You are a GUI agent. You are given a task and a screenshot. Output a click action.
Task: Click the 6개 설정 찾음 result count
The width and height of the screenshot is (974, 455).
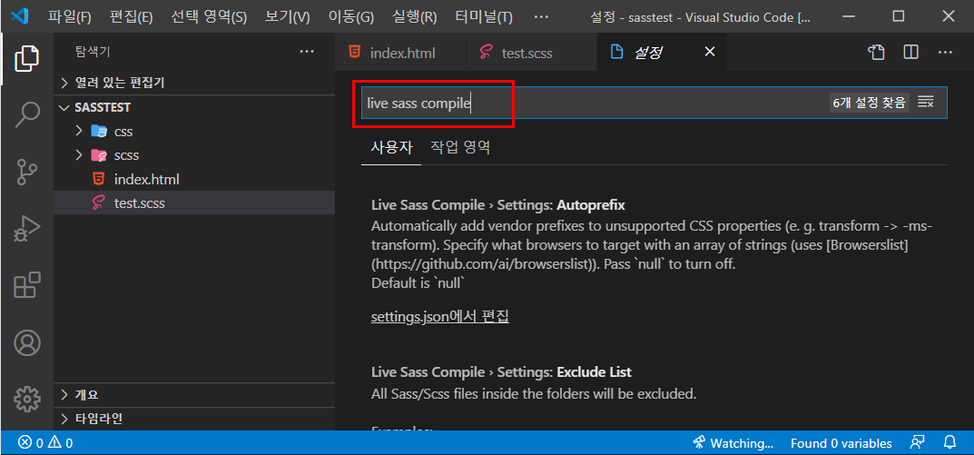coord(869,103)
